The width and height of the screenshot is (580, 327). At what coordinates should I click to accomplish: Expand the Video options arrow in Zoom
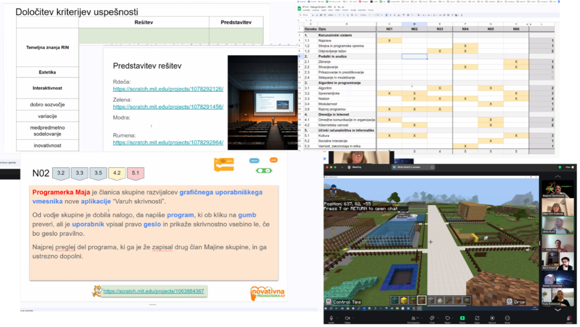click(x=353, y=318)
